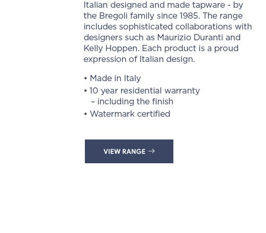The image size is (266, 233).
Task: Click the '– including the finish' text
Action: click(x=132, y=101)
